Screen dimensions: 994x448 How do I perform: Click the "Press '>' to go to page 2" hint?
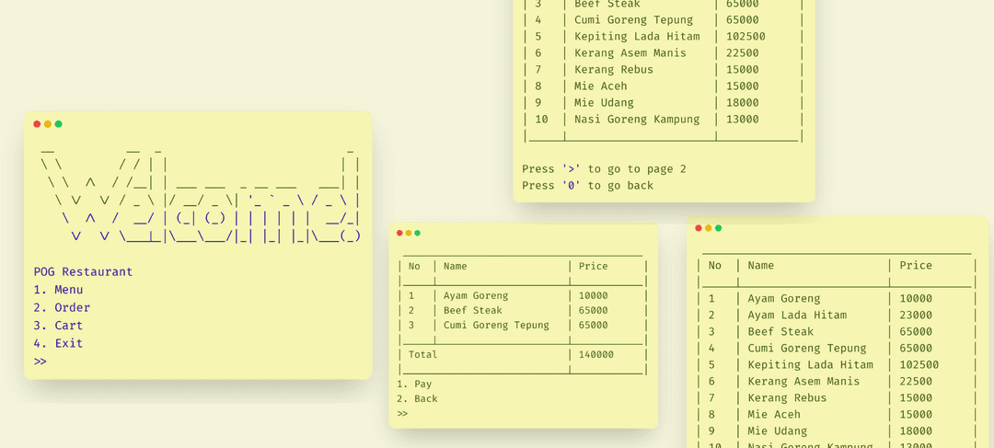(604, 169)
